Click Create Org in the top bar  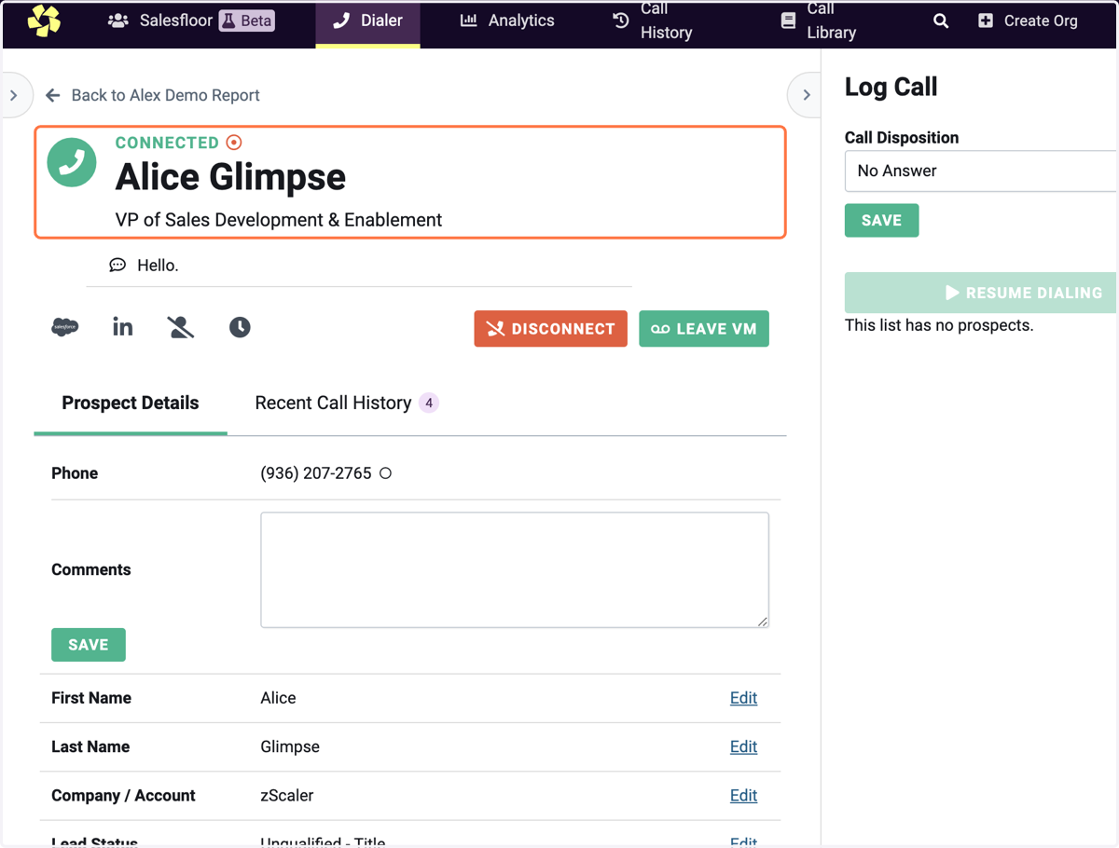pyautogui.click(x=1028, y=21)
